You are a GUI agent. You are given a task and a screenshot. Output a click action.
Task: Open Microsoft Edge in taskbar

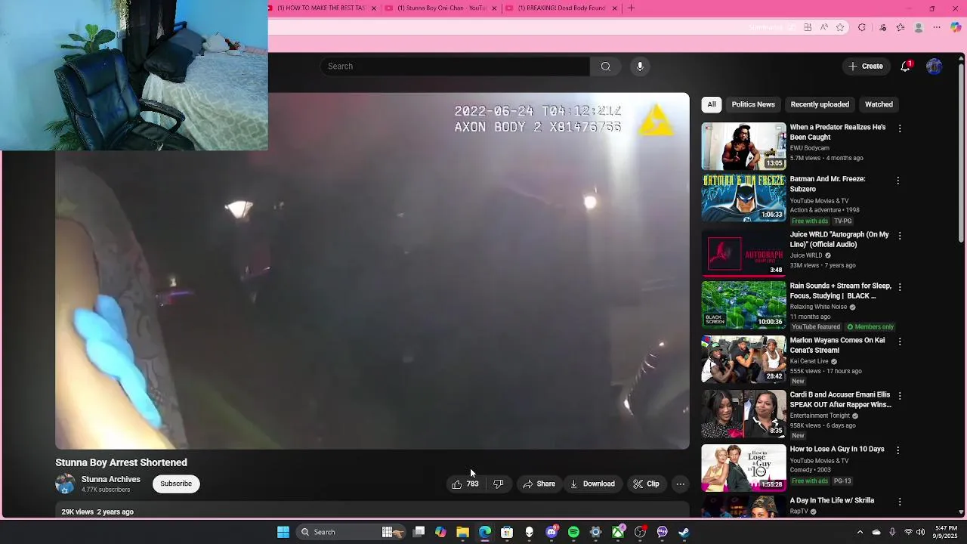(x=485, y=532)
